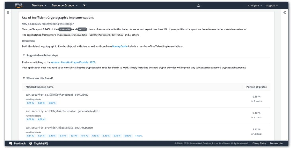Open the notifications bell
The height and width of the screenshot is (150, 293).
[x=198, y=5]
